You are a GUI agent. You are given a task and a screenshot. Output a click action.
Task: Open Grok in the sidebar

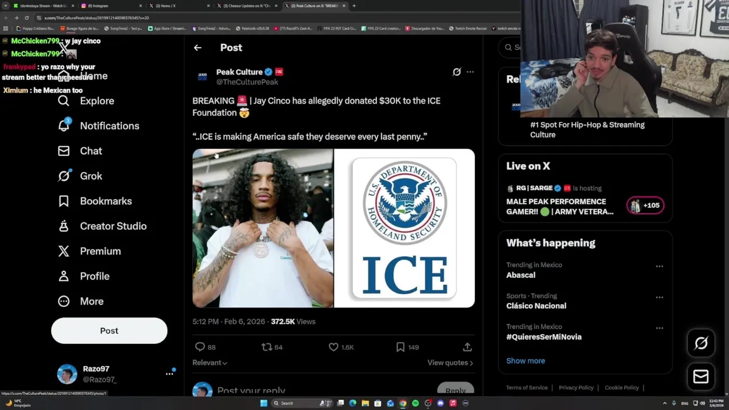point(80,176)
